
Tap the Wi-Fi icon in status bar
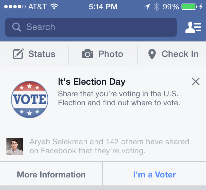tap(54, 6)
